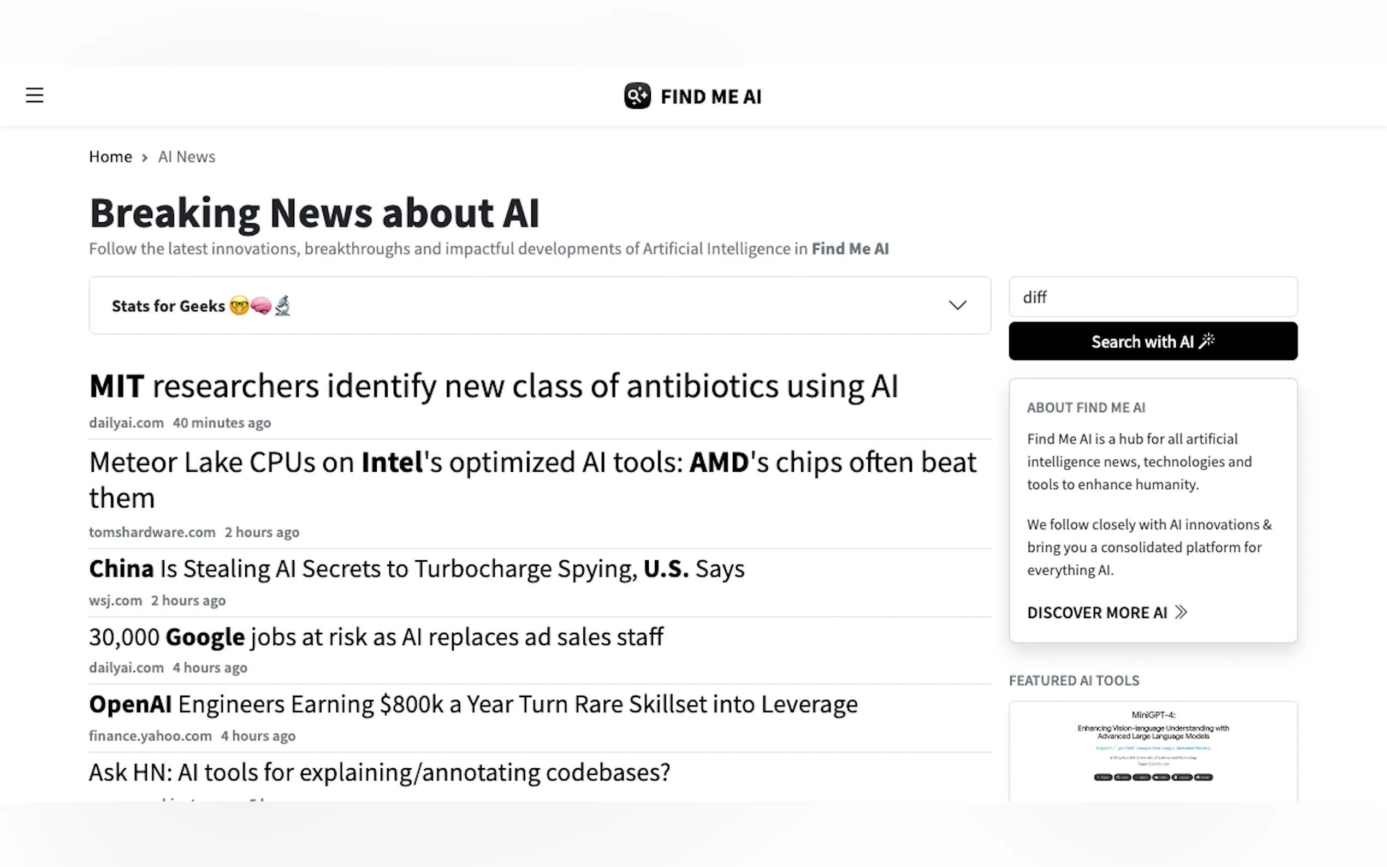This screenshot has width=1387, height=867.
Task: Click the ABOUT FIND ME AI heading
Action: tap(1086, 408)
